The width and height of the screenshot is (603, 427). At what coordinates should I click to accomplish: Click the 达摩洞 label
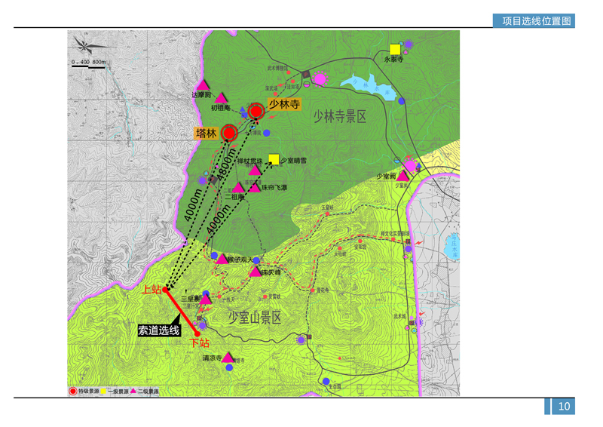(x=201, y=94)
